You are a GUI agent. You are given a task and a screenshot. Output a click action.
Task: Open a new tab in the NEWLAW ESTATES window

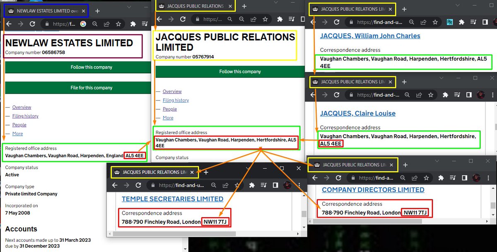click(97, 11)
